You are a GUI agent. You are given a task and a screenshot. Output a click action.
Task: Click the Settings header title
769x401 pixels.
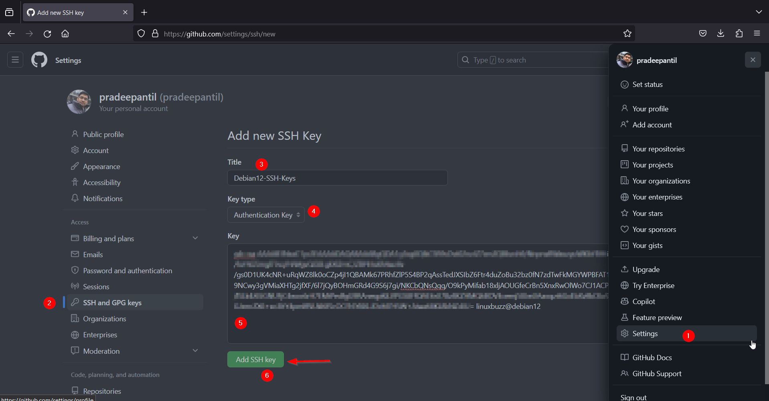pos(68,60)
